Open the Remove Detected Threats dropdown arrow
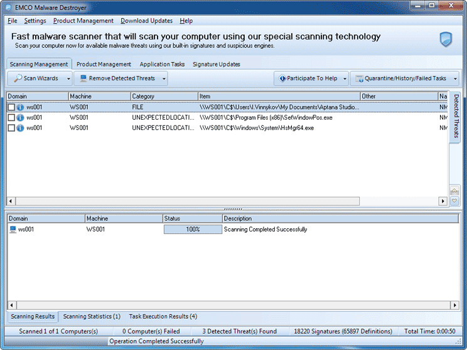 coord(164,78)
